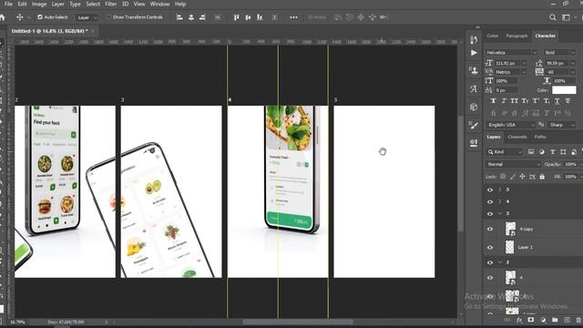Image resolution: width=583 pixels, height=328 pixels.
Task: Open the workspace switcher icon
Action: tap(566, 17)
